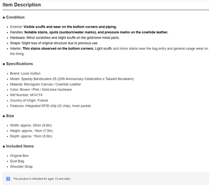Click the Material: Monogram Canvas line

coord(46,84)
